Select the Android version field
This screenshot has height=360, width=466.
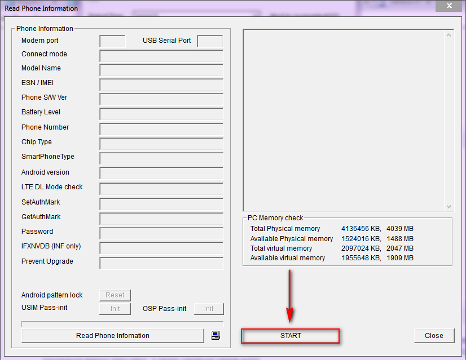coord(161,174)
